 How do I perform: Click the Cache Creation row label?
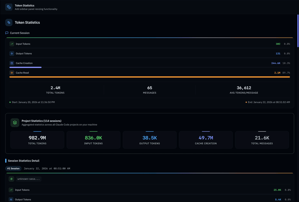pyautogui.click(x=24, y=63)
